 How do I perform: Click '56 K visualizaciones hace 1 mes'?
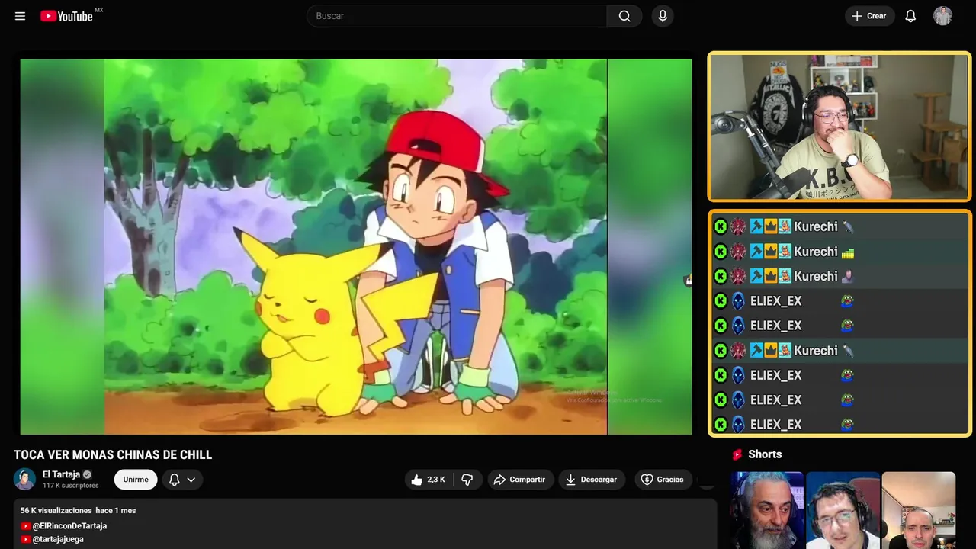pyautogui.click(x=78, y=510)
